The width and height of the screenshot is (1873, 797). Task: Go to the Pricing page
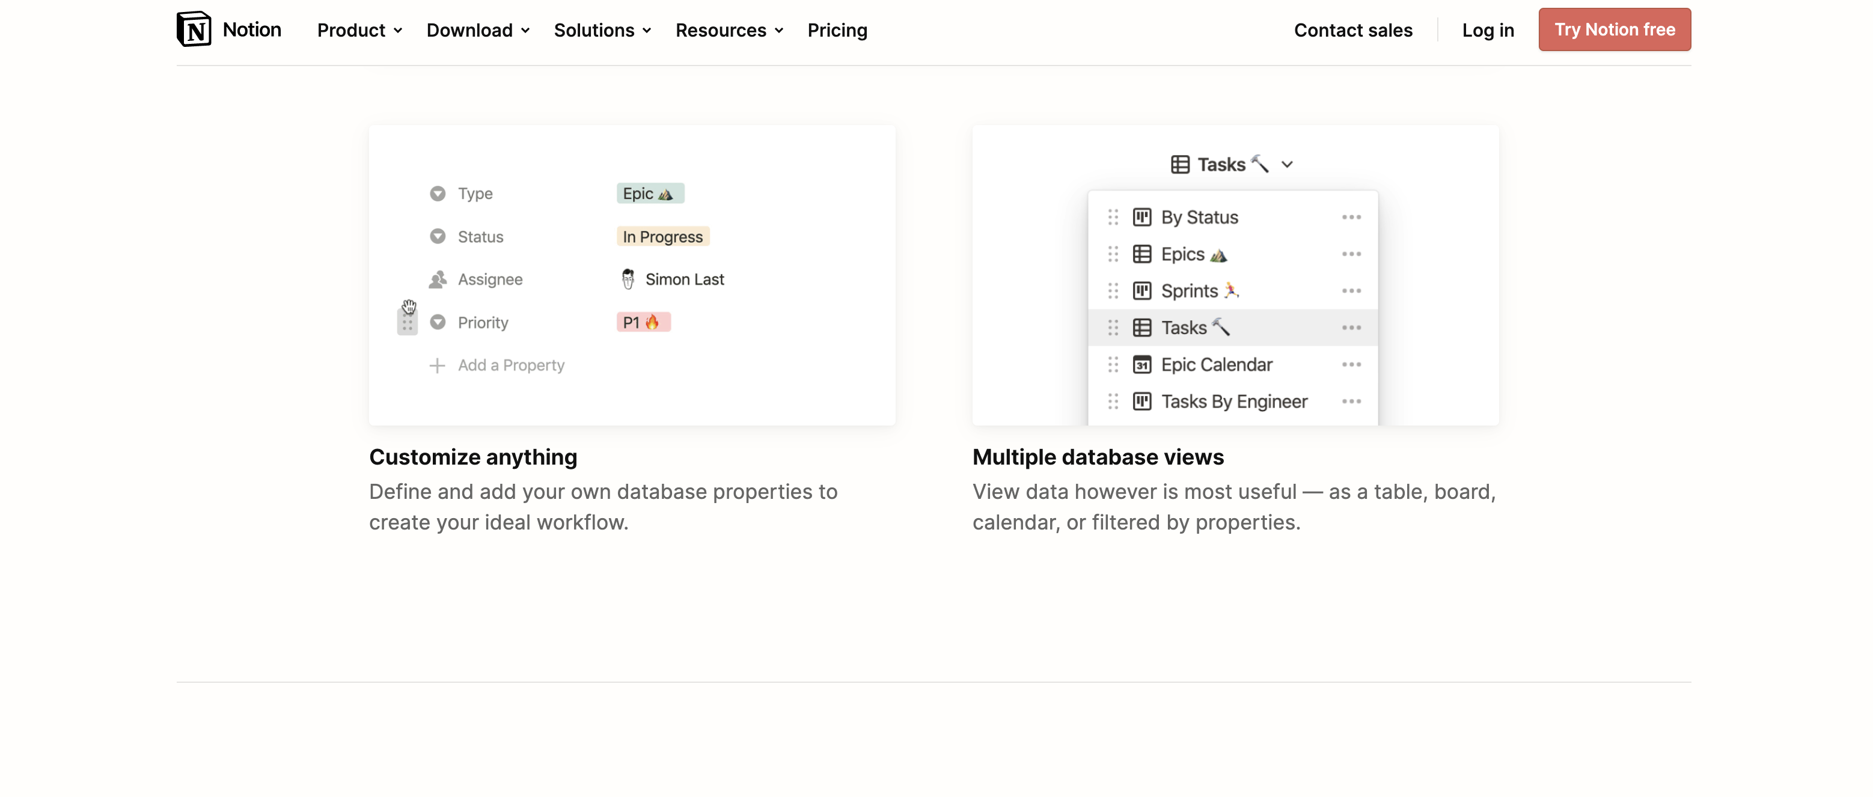837,30
